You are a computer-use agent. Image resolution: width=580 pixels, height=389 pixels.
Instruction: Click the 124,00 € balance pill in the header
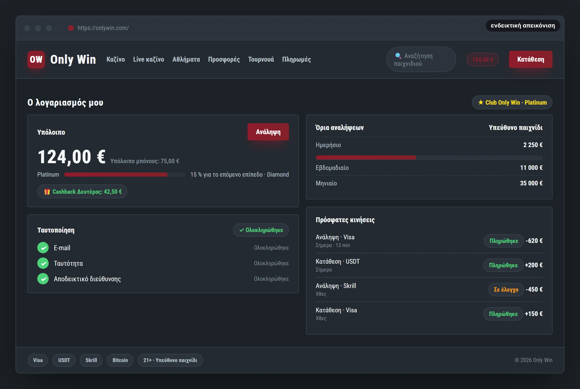(x=483, y=60)
